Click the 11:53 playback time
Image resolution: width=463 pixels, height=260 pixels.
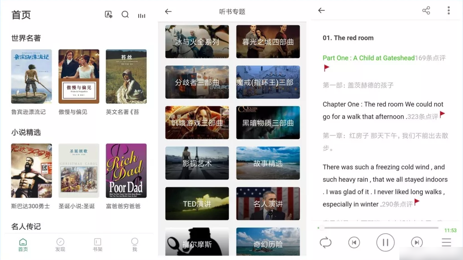[x=450, y=231]
